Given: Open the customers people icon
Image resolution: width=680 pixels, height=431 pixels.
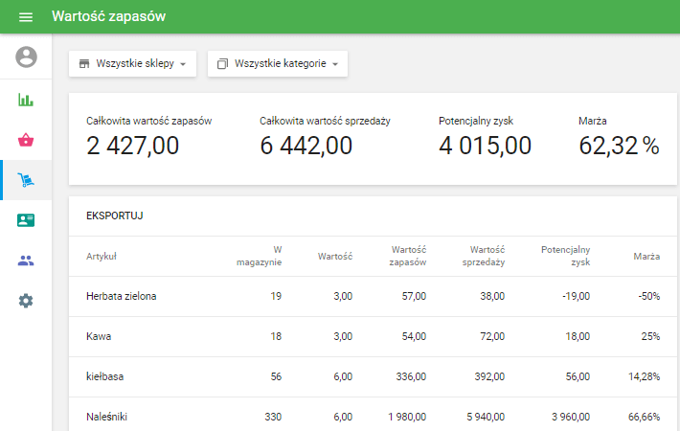Looking at the screenshot, I should (x=26, y=261).
